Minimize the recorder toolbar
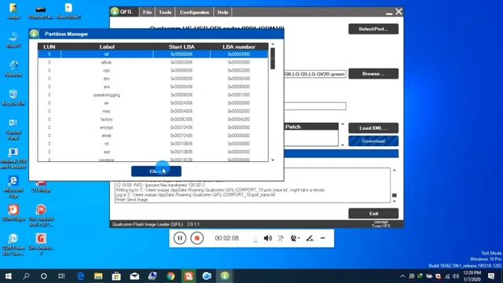 pyautogui.click(x=323, y=238)
